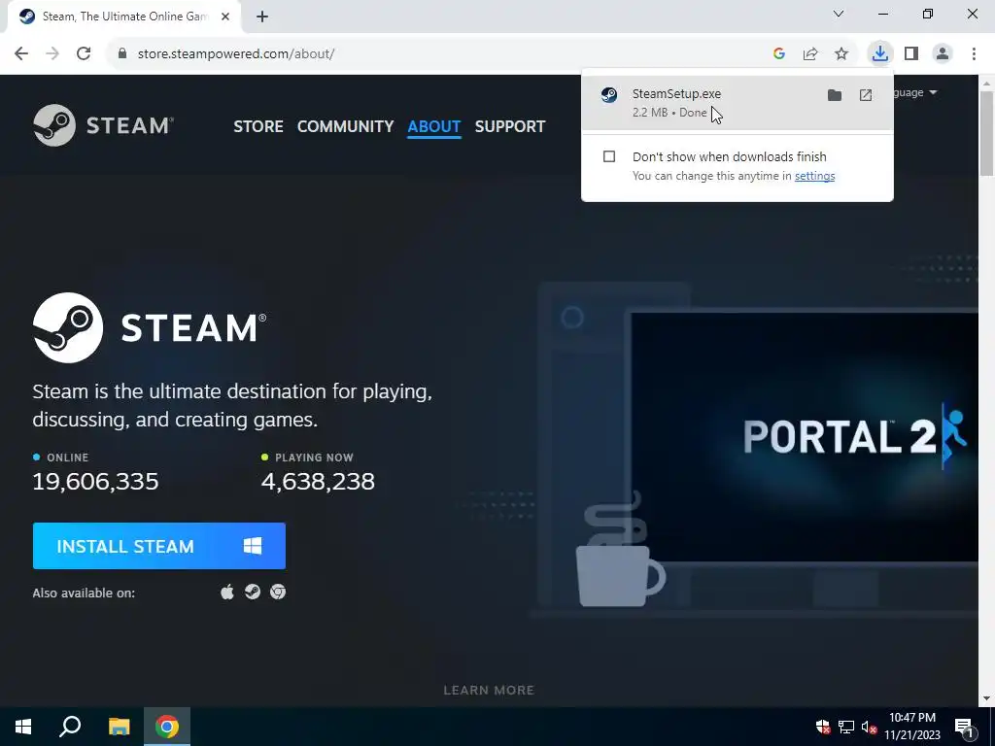Open the Chrome profile avatar

click(943, 54)
